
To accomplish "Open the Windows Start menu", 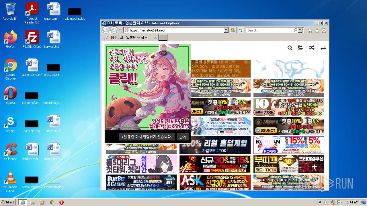I will [x=8, y=202].
